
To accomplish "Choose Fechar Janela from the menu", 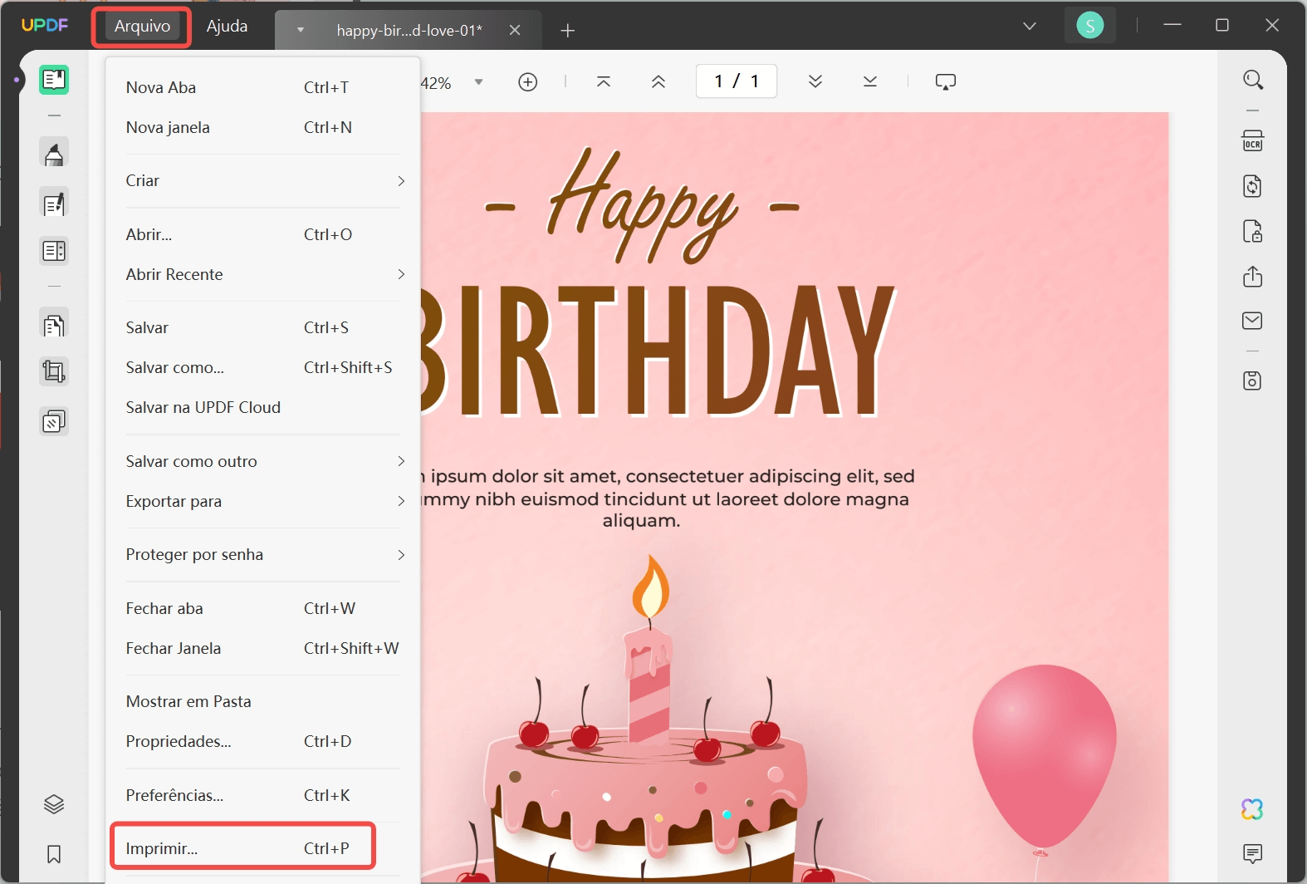I will (263, 648).
